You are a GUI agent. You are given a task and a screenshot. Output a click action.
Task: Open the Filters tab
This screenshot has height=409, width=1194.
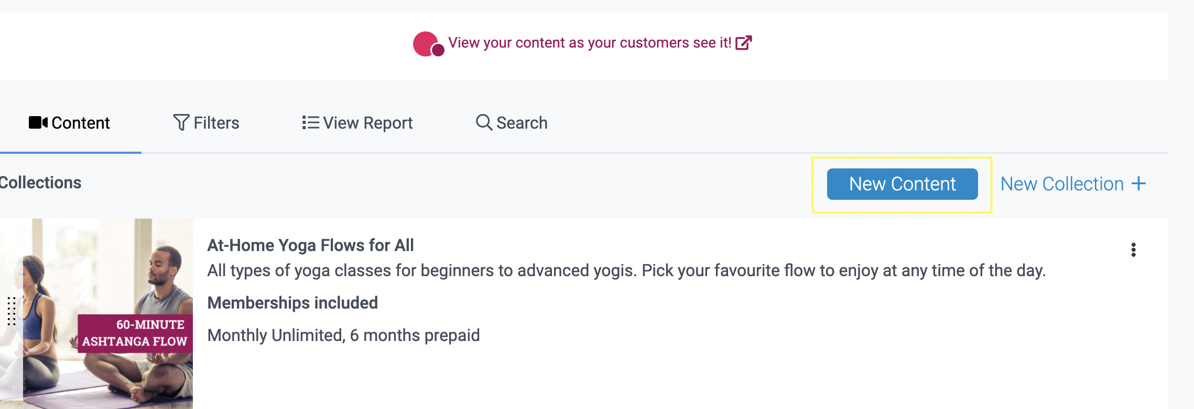click(206, 123)
